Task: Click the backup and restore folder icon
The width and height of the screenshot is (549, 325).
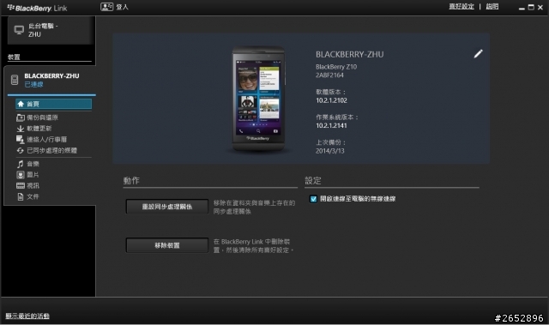Action: tap(21, 117)
